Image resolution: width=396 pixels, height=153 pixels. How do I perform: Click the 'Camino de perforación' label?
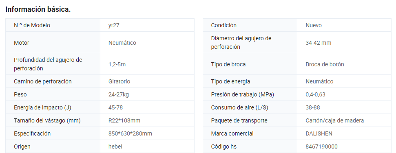(x=43, y=81)
